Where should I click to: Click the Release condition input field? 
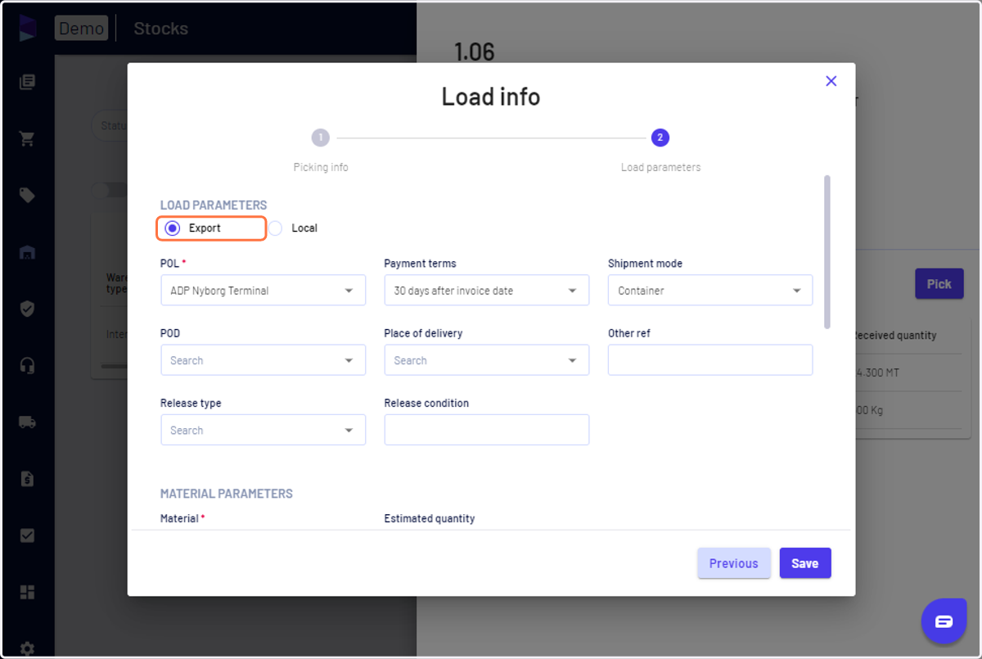click(x=487, y=430)
